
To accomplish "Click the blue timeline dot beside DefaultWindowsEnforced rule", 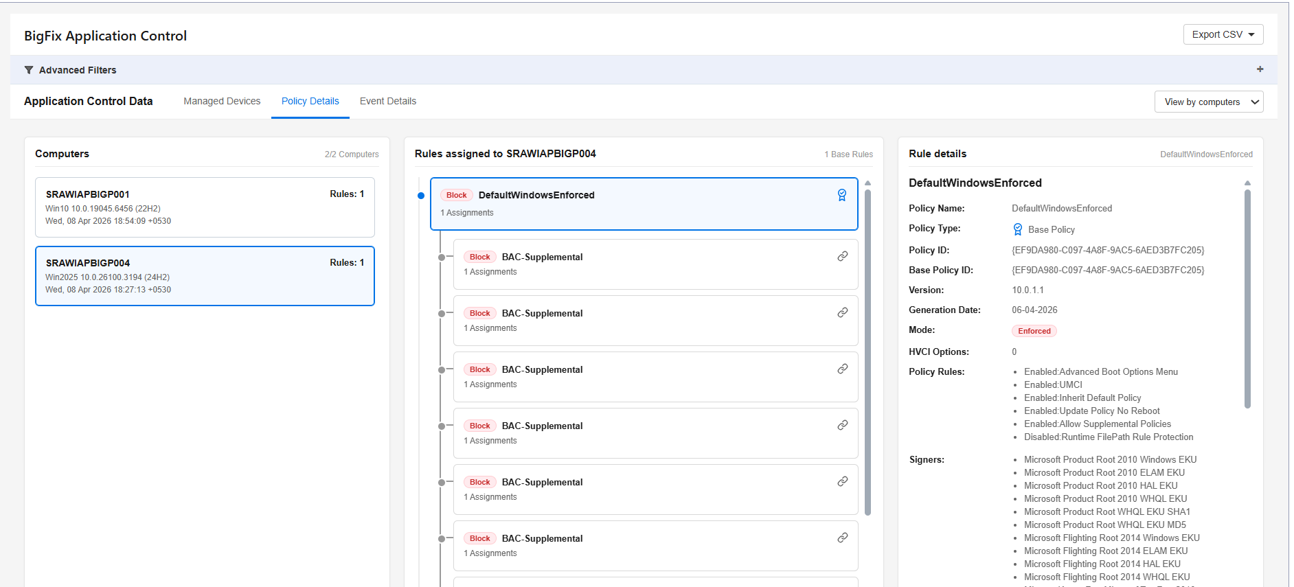I will (421, 196).
